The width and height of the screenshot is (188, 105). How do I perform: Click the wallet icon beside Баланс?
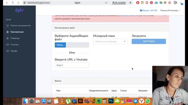141,10
